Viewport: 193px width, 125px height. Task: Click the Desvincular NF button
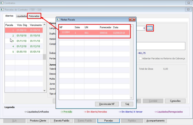click(x=107, y=104)
